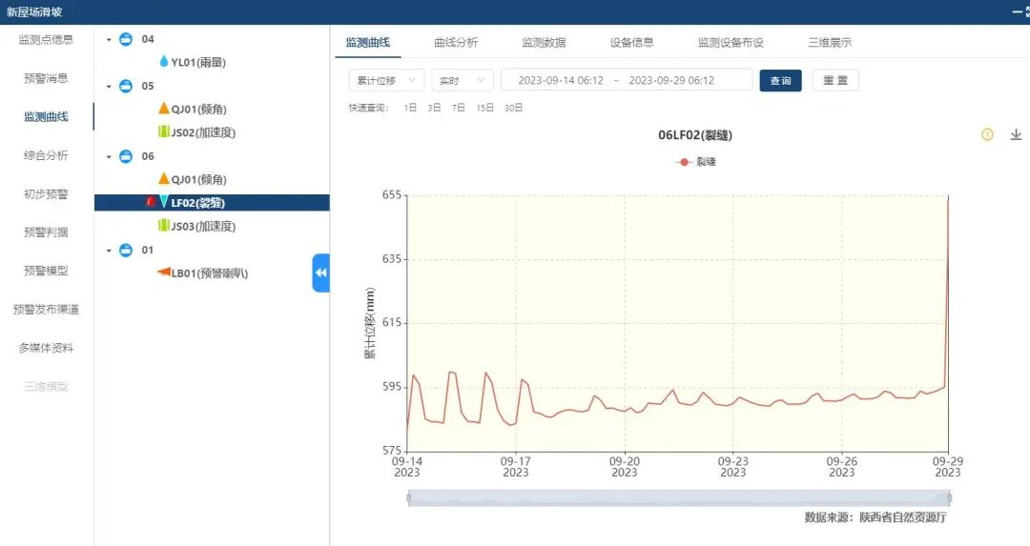Collapse group 04 in the device tree
This screenshot has width=1030, height=546.
tap(109, 40)
